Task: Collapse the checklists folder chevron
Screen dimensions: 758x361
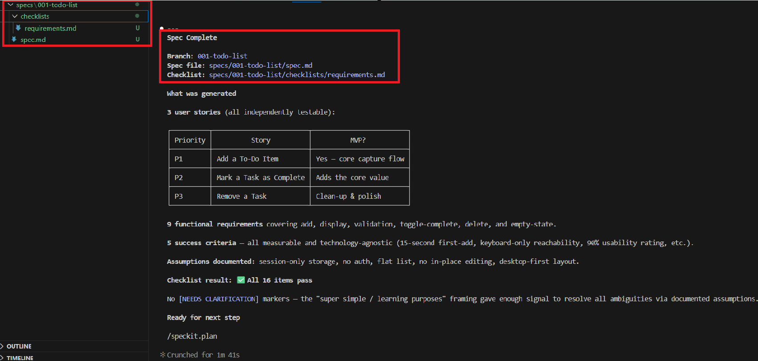Action: tap(15, 16)
